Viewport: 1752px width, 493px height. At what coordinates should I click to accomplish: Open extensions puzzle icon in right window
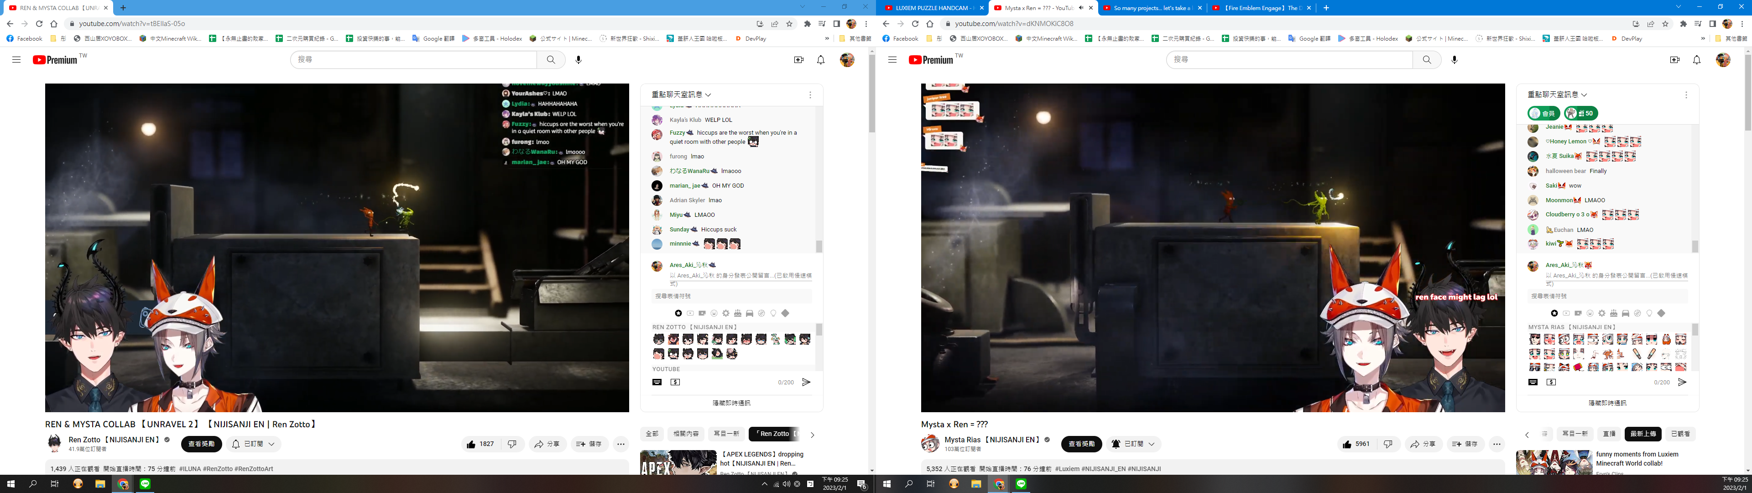coord(1683,24)
